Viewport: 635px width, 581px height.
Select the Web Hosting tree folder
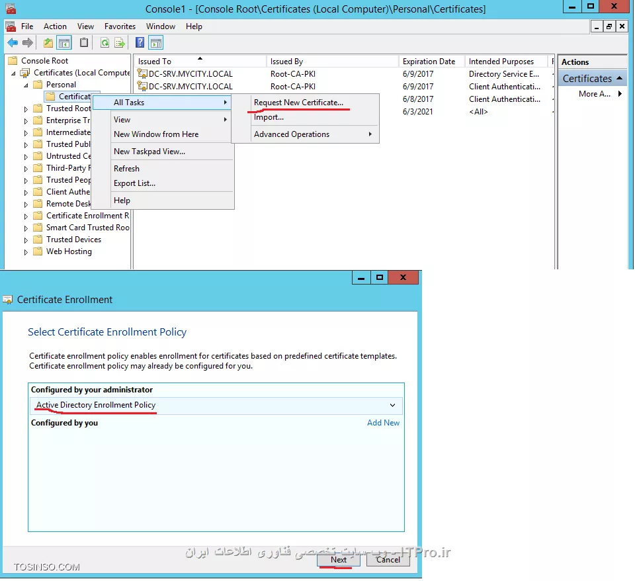pyautogui.click(x=69, y=251)
